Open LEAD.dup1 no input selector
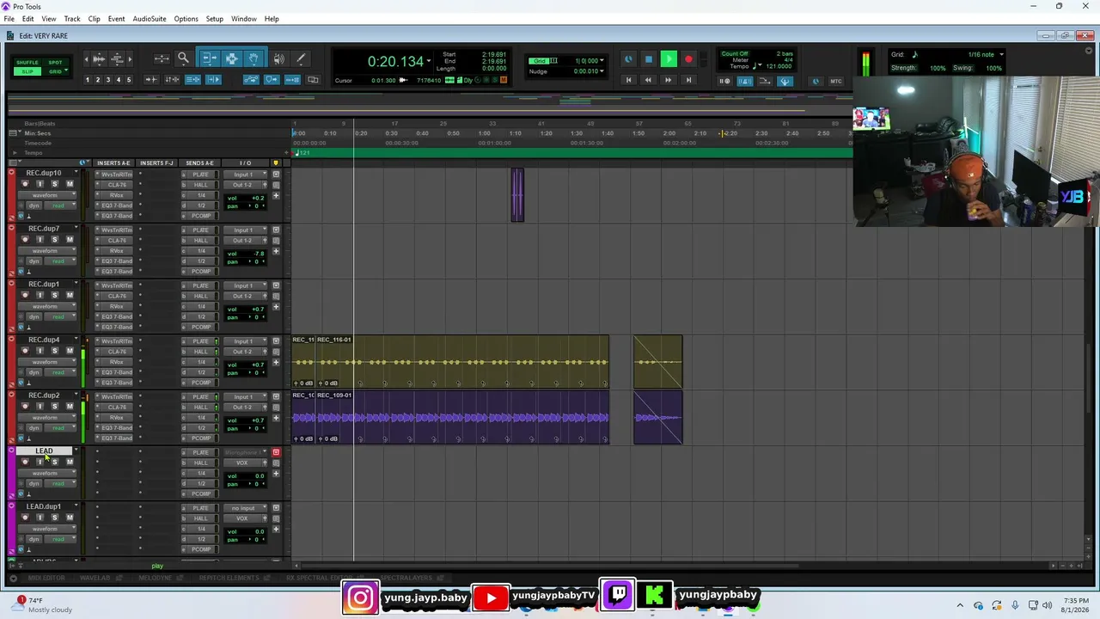This screenshot has width=1100, height=619. pos(247,508)
